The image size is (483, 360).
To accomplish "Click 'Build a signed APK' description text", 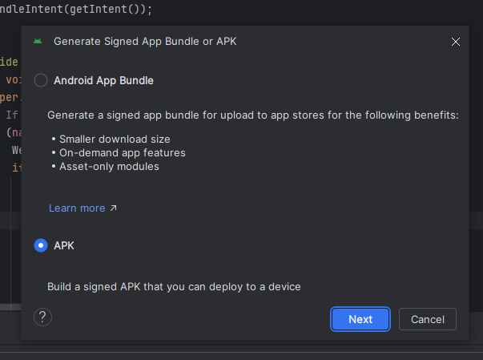I will coord(174,286).
